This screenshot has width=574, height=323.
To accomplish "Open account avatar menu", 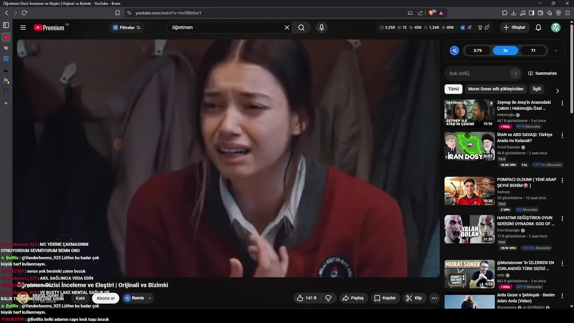I will 556,27.
